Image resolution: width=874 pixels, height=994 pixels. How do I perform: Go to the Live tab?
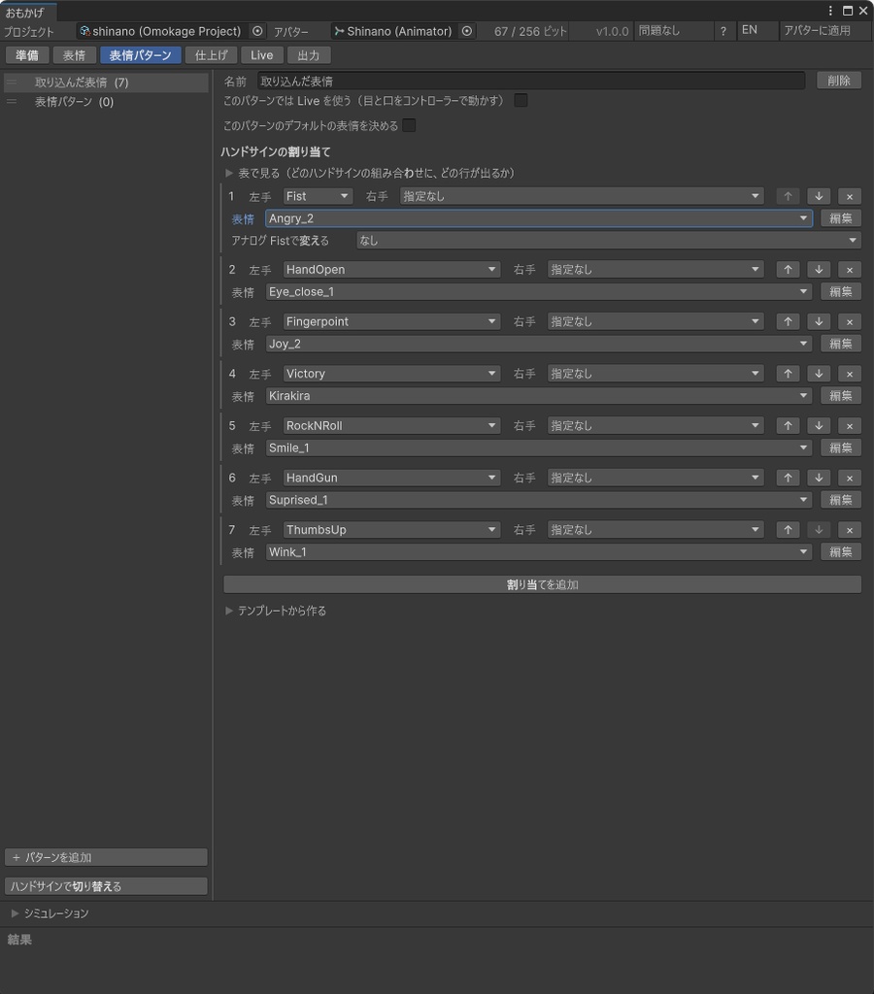click(262, 55)
